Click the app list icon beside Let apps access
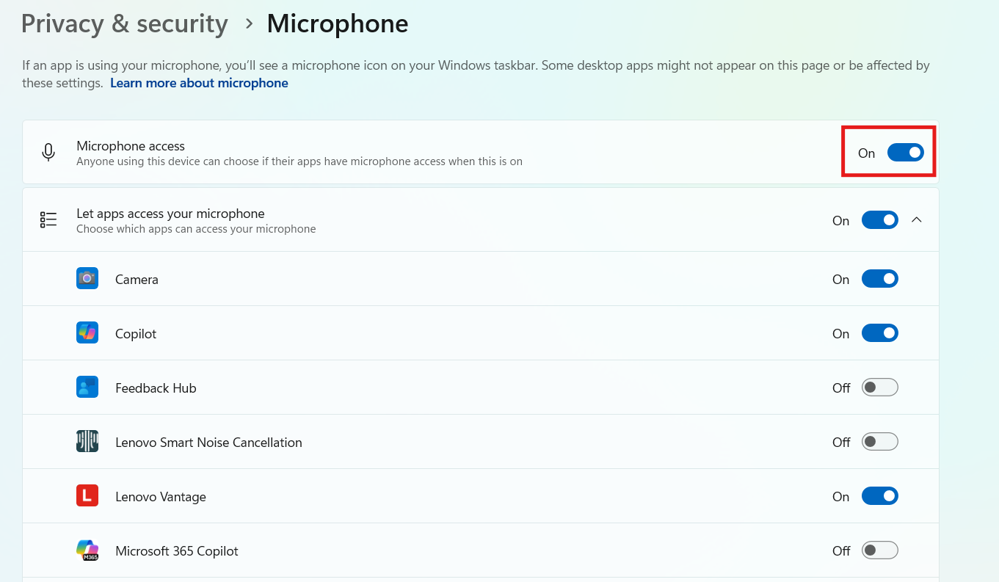Screen dimensions: 999x582 48,219
